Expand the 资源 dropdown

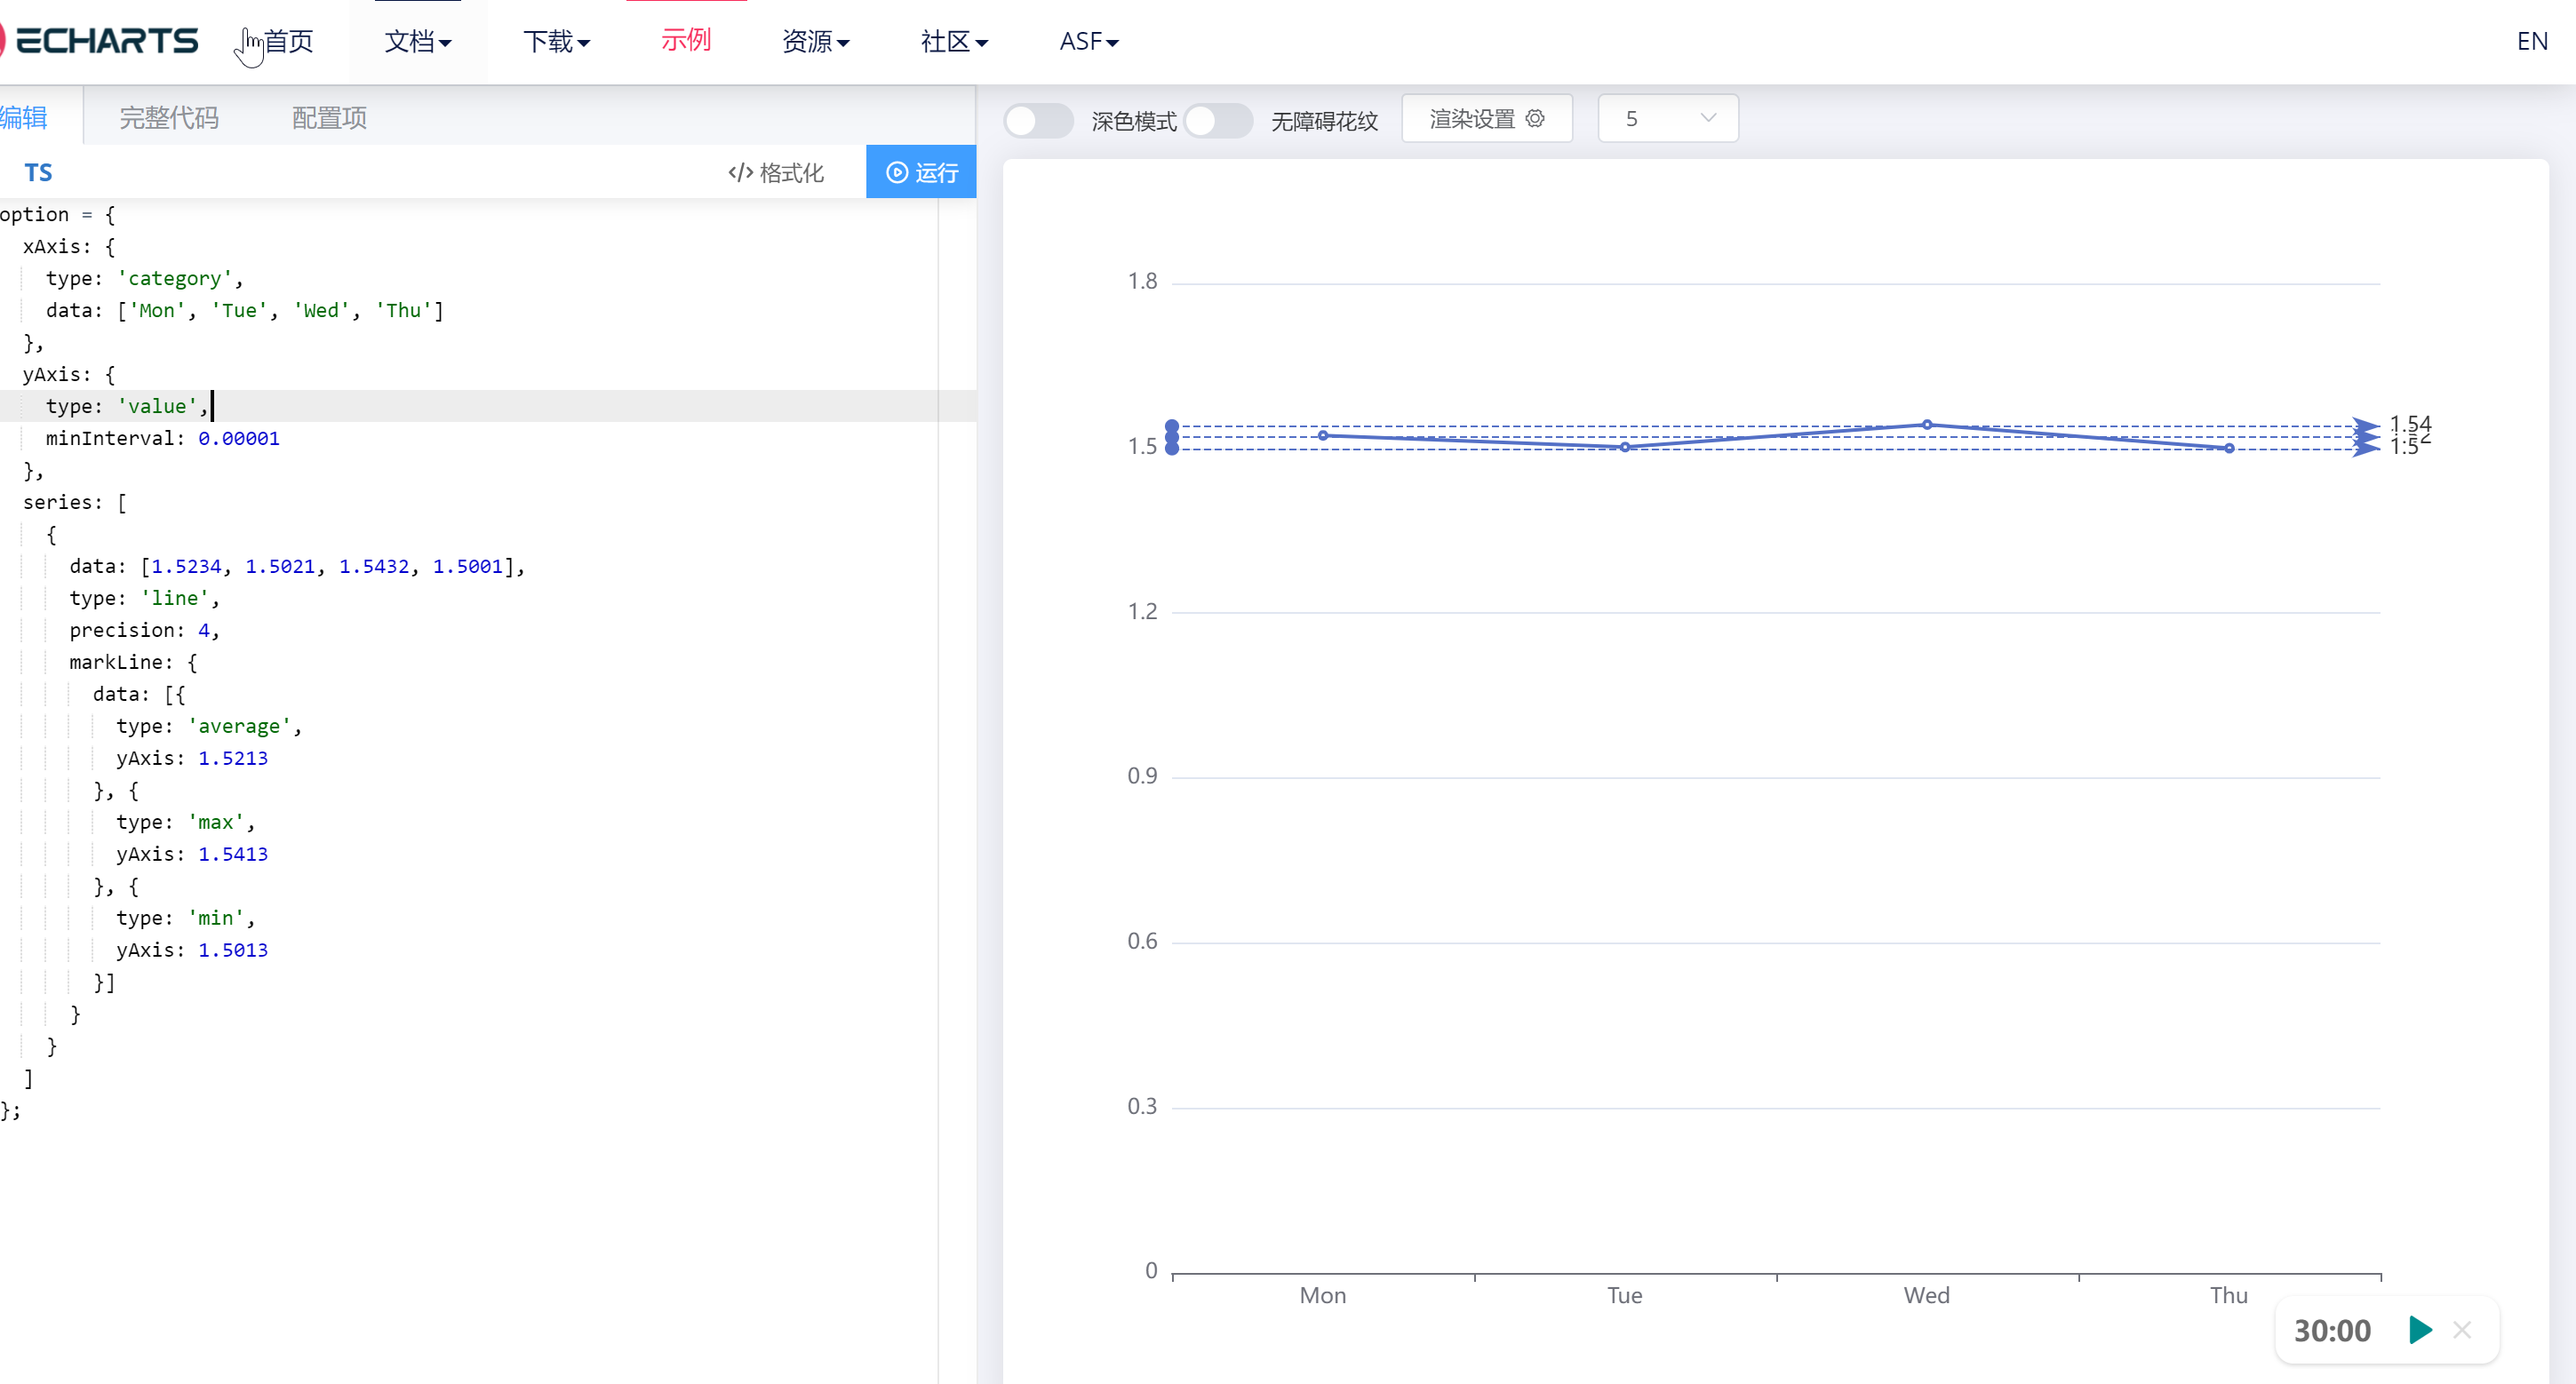point(815,41)
